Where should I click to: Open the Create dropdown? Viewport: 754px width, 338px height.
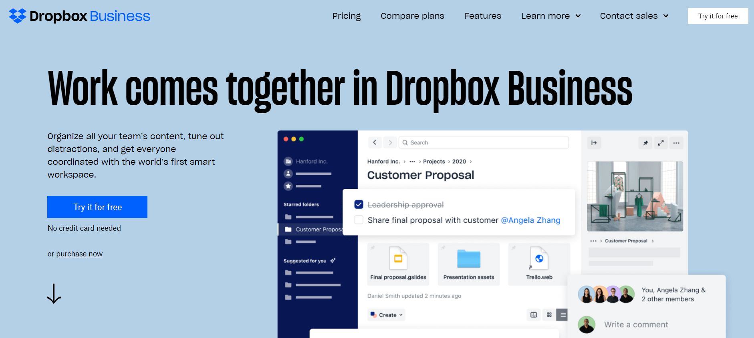click(387, 315)
